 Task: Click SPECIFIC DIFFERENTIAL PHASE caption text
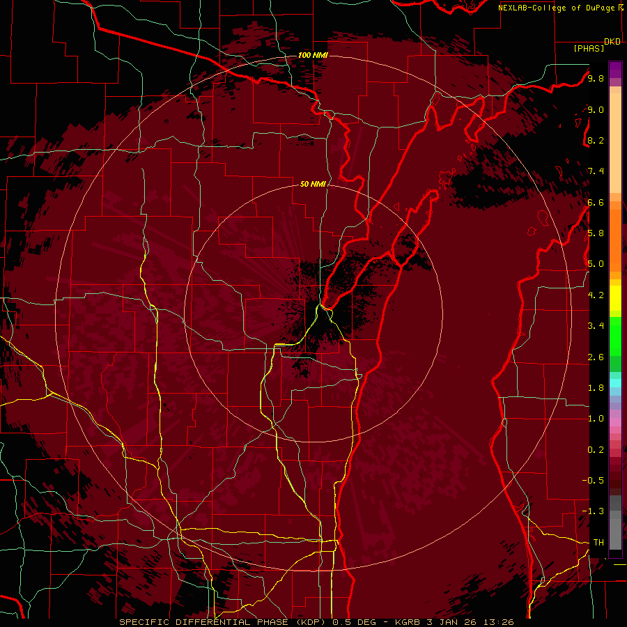(x=203, y=622)
